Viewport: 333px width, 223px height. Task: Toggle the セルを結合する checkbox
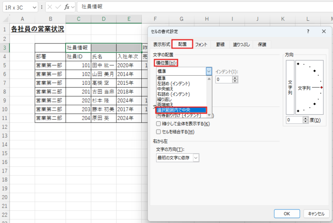[x=159, y=132]
